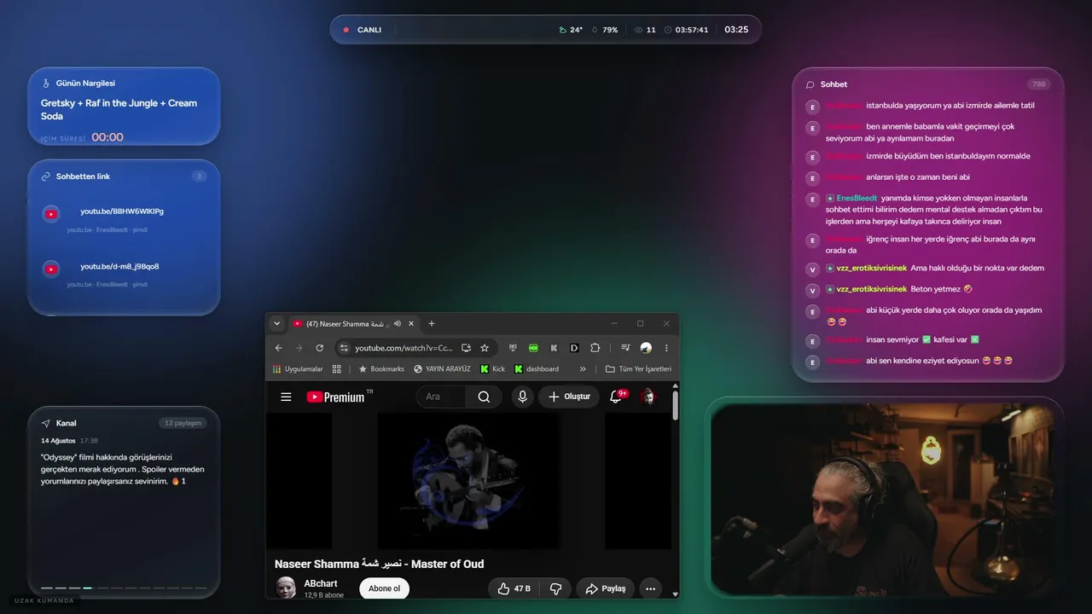Open the Extensions puzzle menu

(x=595, y=348)
